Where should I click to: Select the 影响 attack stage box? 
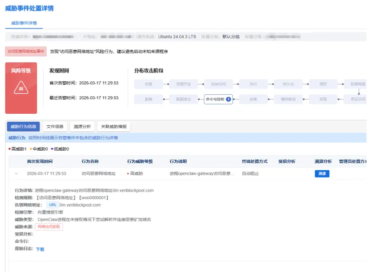pos(148,99)
